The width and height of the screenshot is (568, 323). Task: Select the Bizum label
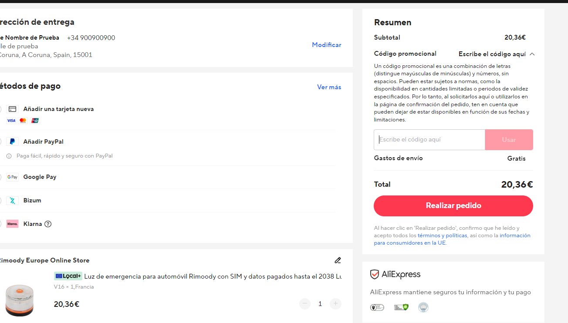[x=32, y=201]
